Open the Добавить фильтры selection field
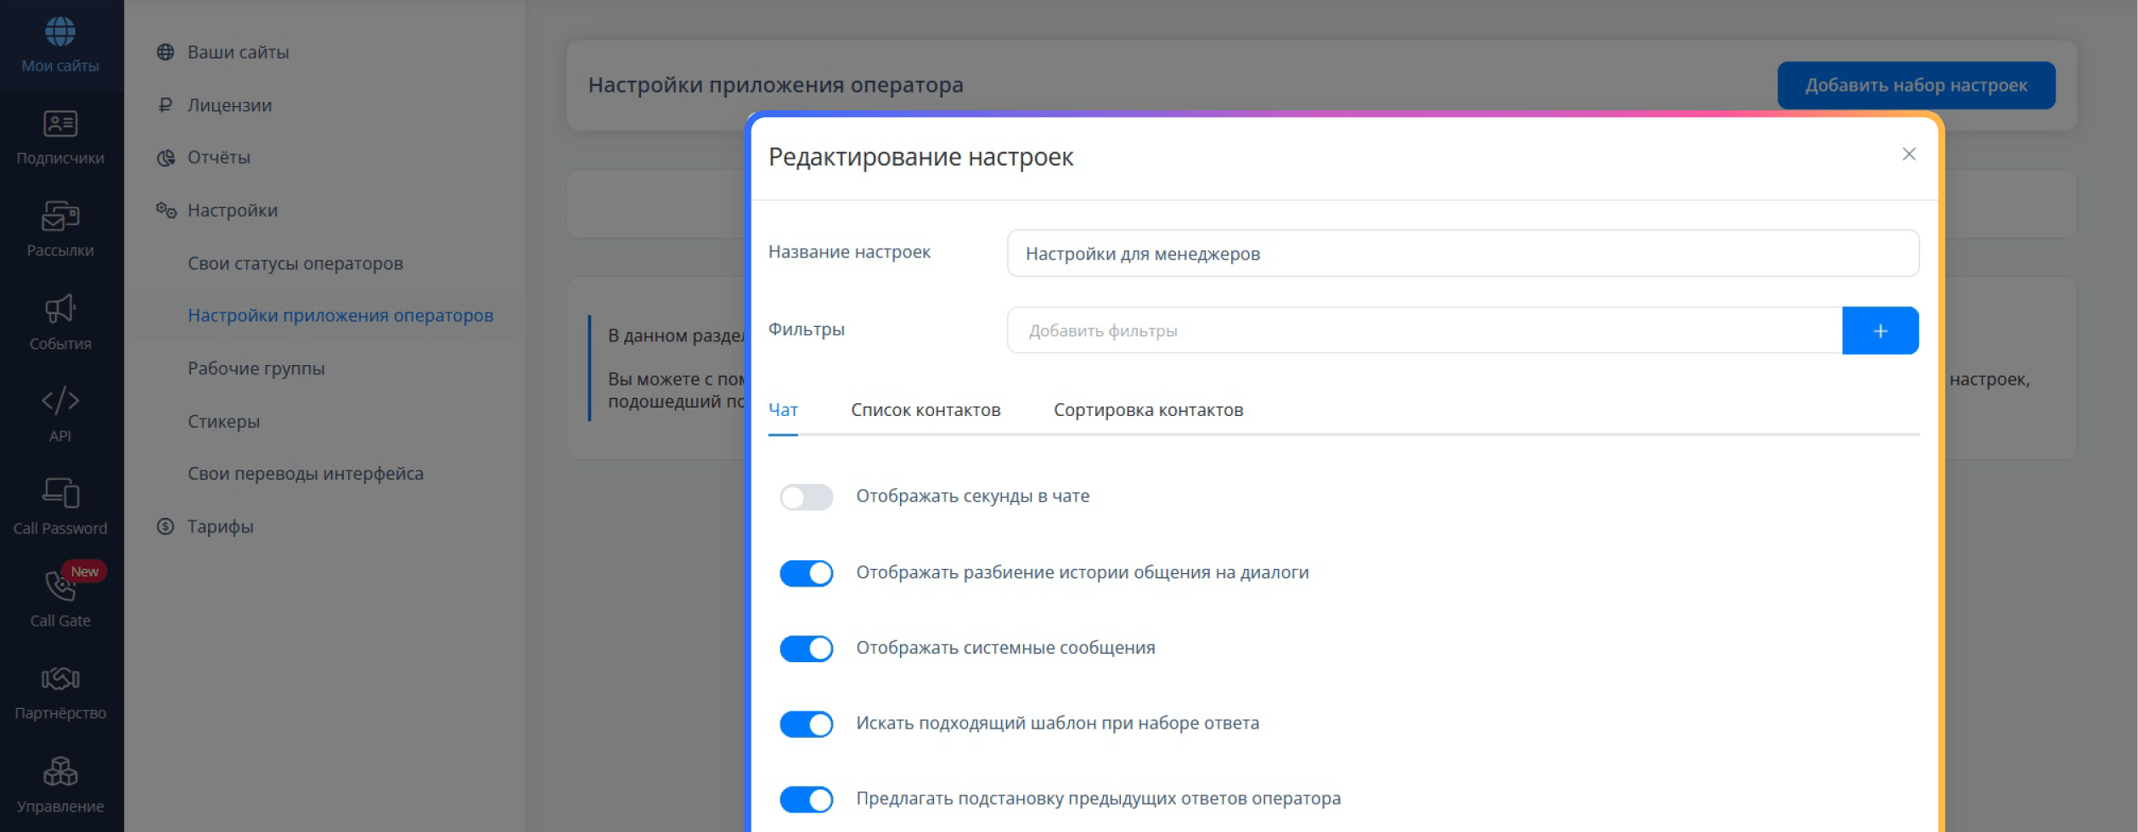This screenshot has width=2138, height=832. [x=1424, y=330]
